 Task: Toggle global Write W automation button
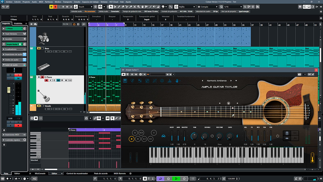pos(67,7)
